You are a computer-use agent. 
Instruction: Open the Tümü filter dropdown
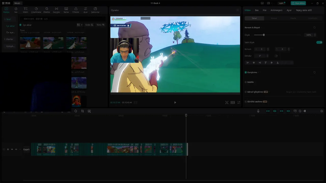[101, 25]
